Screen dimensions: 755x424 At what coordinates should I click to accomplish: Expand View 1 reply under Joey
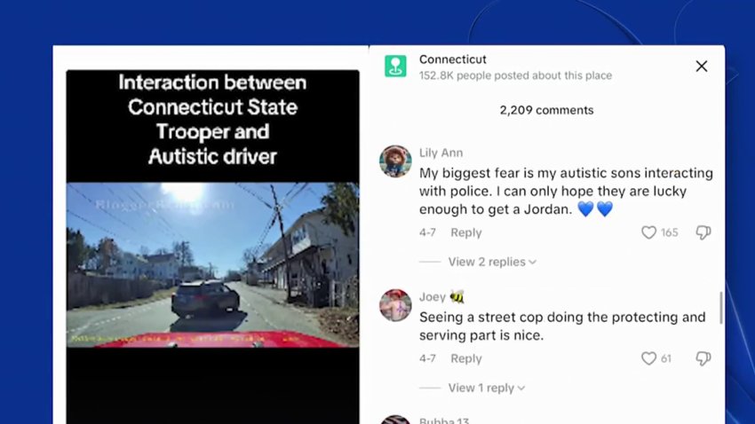tap(487, 388)
